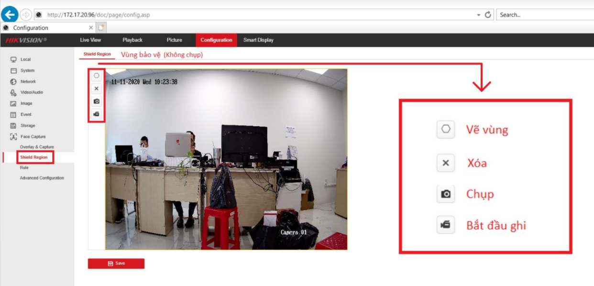Image resolution: width=594 pixels, height=286 pixels.
Task: Click inside the browser Search box
Action: tap(540, 14)
